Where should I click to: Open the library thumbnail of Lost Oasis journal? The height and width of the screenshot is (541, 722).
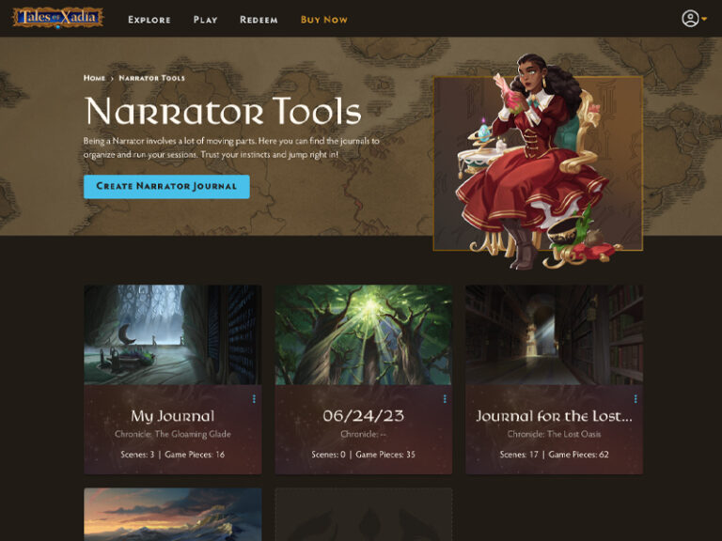(x=555, y=334)
